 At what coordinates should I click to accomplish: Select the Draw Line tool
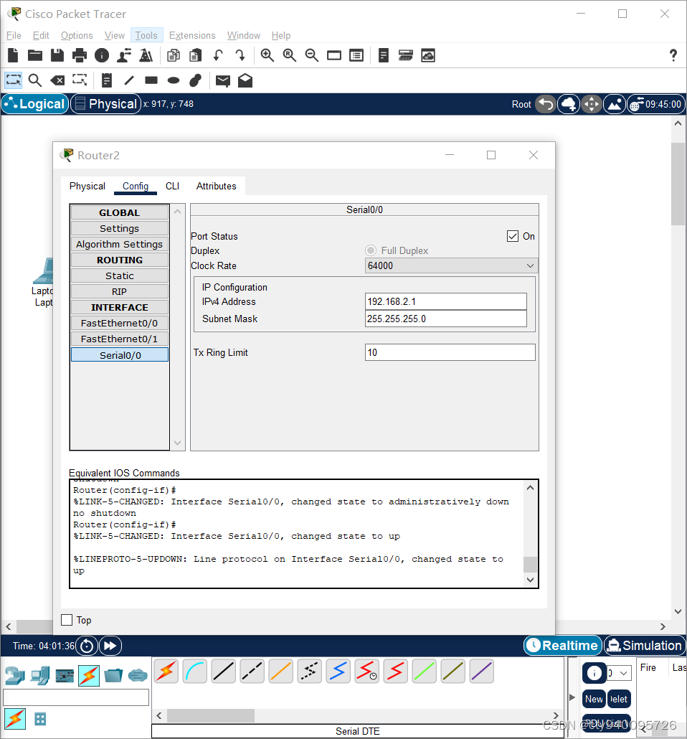coord(128,80)
